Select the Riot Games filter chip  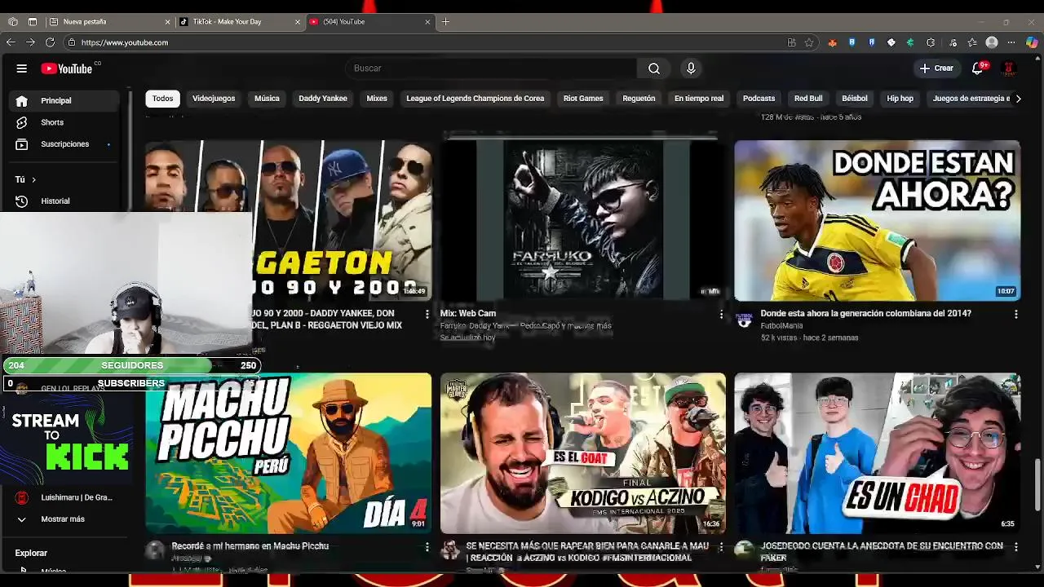pos(583,99)
